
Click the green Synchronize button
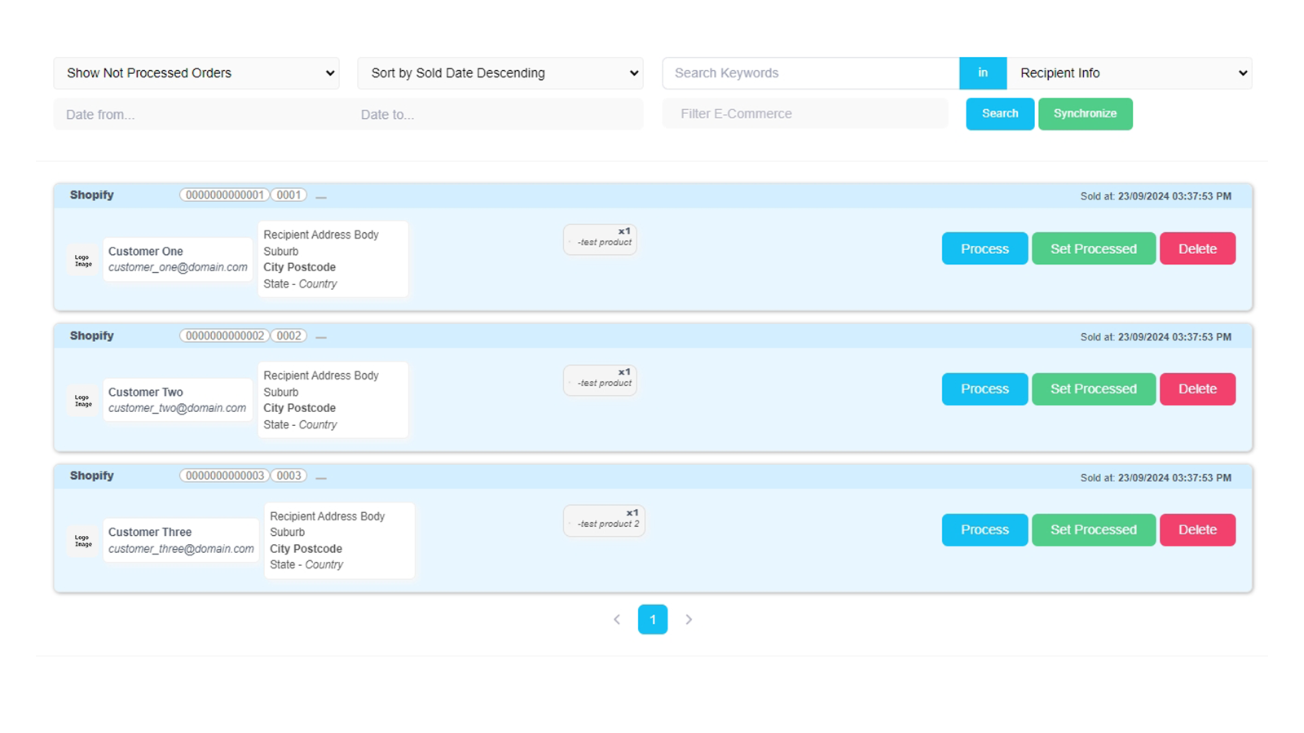tap(1085, 114)
